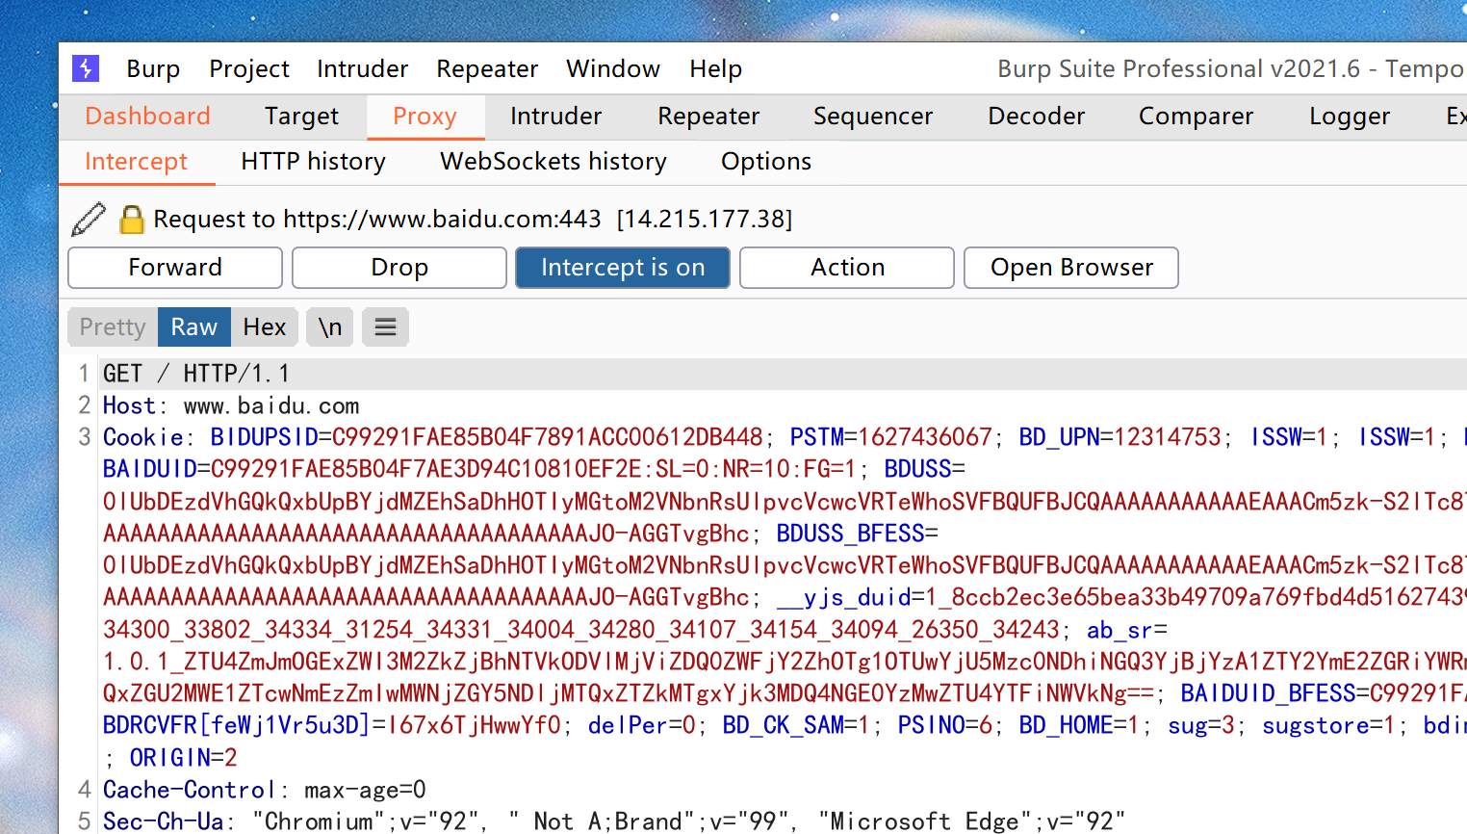The width and height of the screenshot is (1467, 834).
Task: Click the ab_sr cookie name
Action: tap(1120, 630)
